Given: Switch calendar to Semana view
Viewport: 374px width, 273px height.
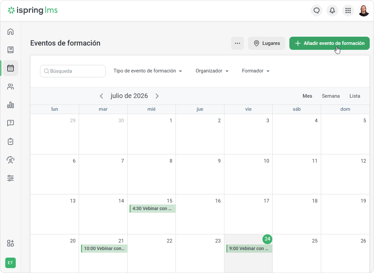Looking at the screenshot, I should (331, 96).
